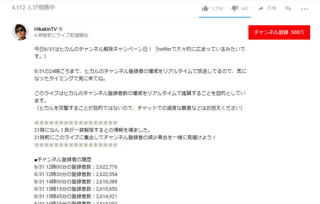320x204 pixels.
Task: Subscribe with the red チャンネル登録 500万 button
Action: coord(279,32)
